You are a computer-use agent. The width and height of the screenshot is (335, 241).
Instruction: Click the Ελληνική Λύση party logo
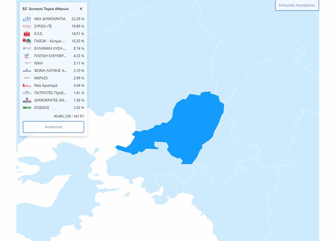[27, 49]
